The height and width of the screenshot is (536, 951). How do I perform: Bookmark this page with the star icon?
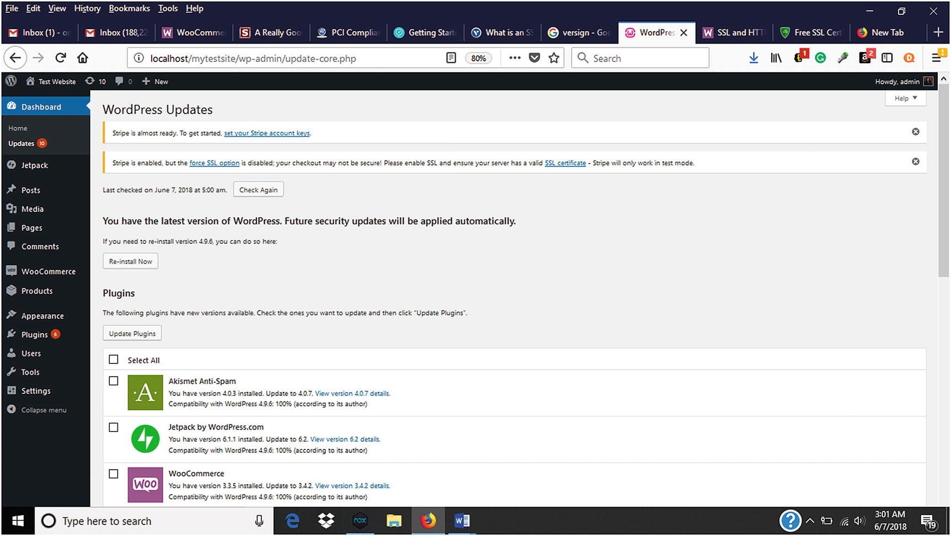(x=554, y=58)
